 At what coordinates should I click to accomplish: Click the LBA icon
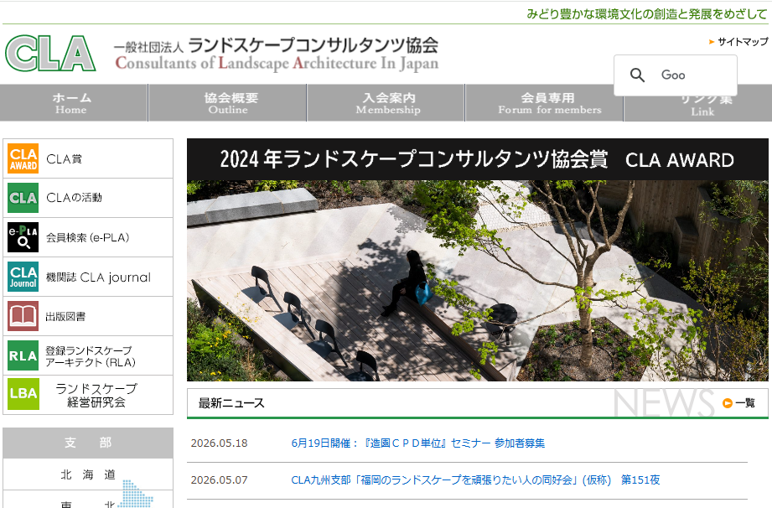pos(23,394)
